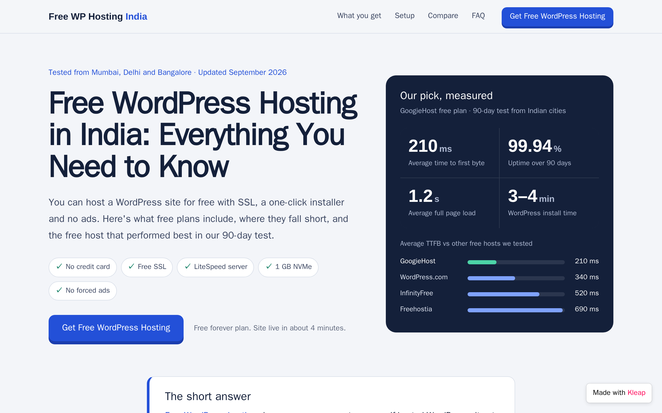Select the 1 GB NVMe pill label
Image resolution: width=662 pixels, height=413 pixels.
click(294, 267)
